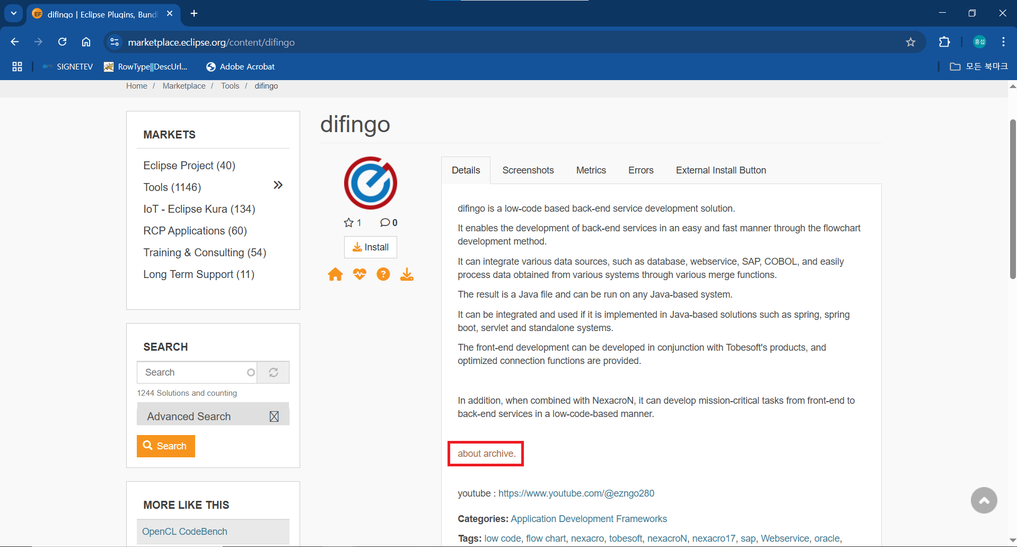Click the page vertical scrollbar thumb
This screenshot has height=547, width=1017.
point(1012,199)
